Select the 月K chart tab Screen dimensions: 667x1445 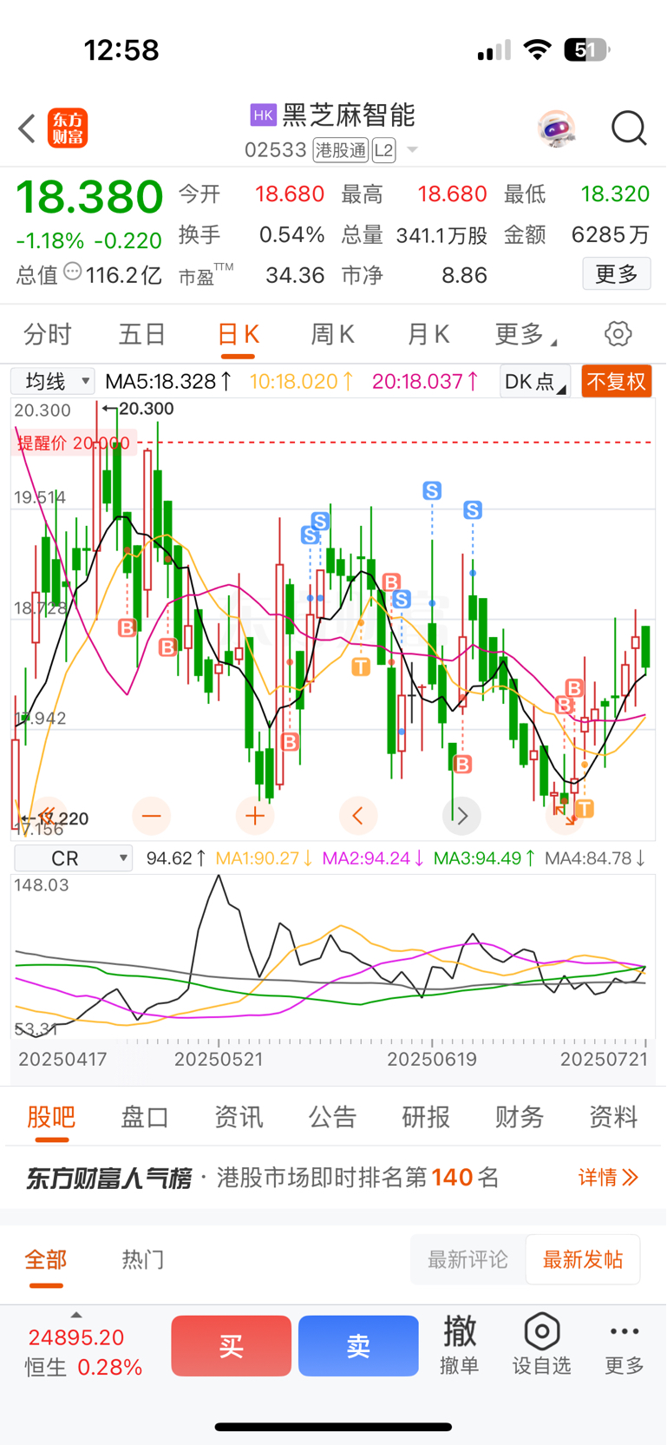click(x=428, y=334)
